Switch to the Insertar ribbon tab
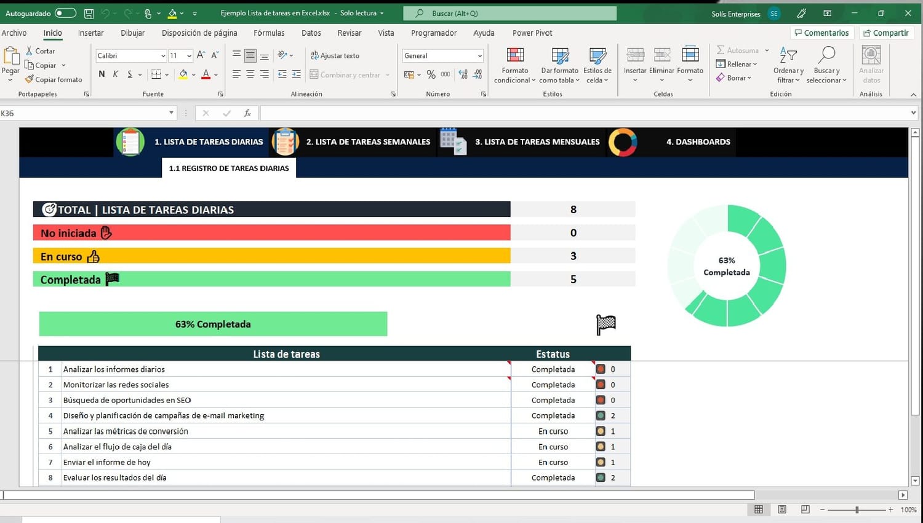 point(90,33)
